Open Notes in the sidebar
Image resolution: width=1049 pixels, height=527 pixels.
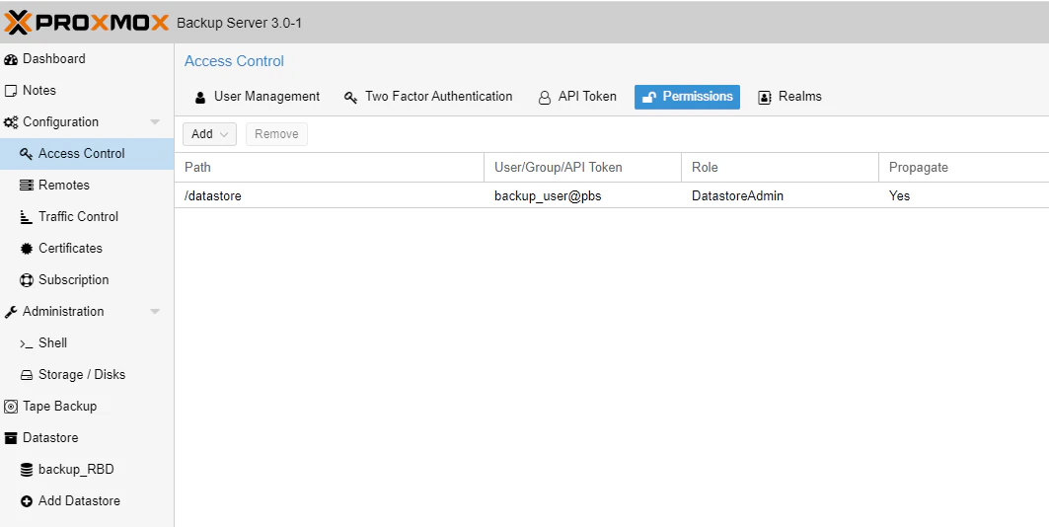(87, 90)
